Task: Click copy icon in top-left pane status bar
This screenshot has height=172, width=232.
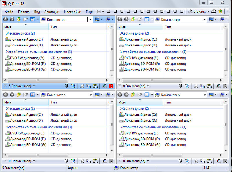Action: coord(88,86)
